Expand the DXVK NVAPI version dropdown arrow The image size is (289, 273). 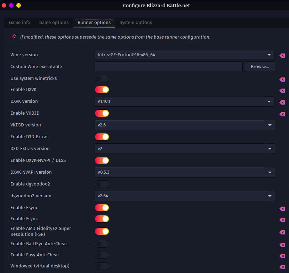pos(270,172)
